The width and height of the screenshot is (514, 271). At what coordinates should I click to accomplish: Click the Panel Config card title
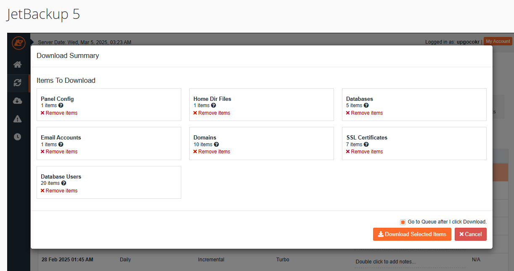pyautogui.click(x=57, y=99)
